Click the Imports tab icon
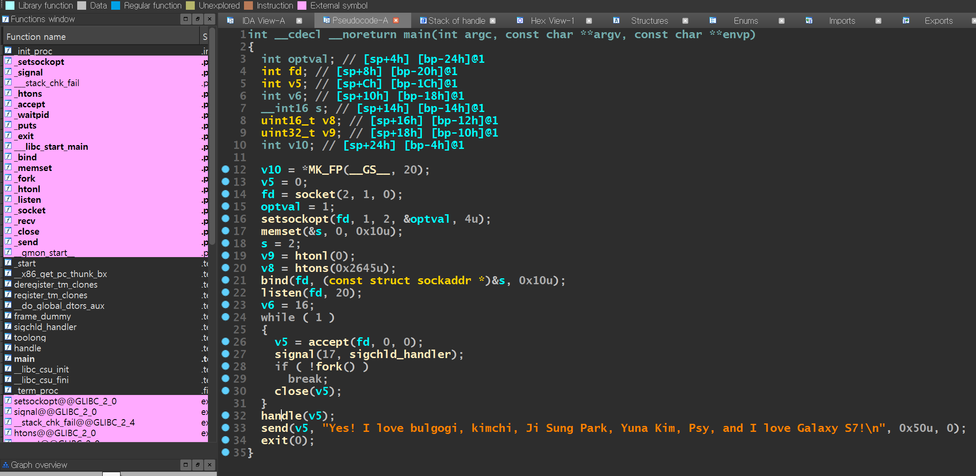Image resolution: width=976 pixels, height=476 pixels. click(809, 20)
